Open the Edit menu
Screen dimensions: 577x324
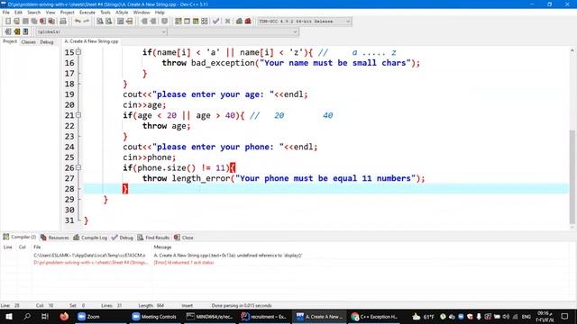coord(18,12)
